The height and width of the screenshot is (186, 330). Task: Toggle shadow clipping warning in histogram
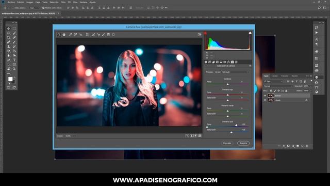(x=205, y=33)
